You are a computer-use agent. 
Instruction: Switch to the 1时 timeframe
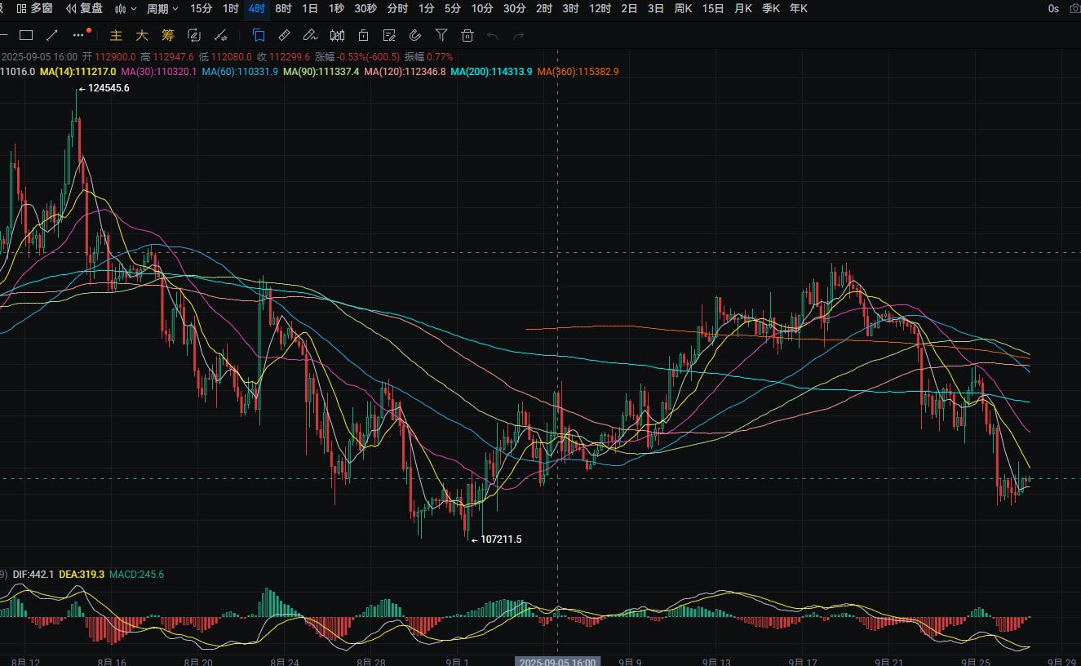click(x=231, y=9)
